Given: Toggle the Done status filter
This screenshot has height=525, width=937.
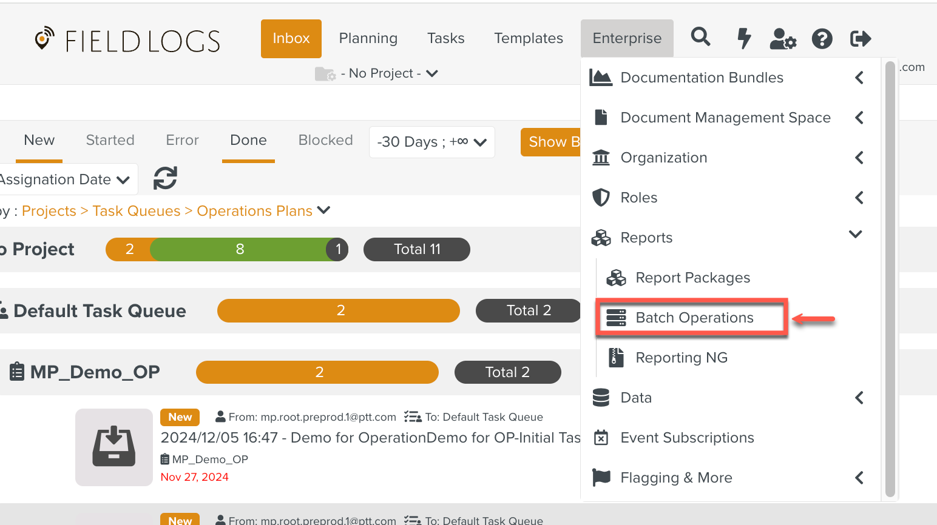Looking at the screenshot, I should (x=248, y=141).
